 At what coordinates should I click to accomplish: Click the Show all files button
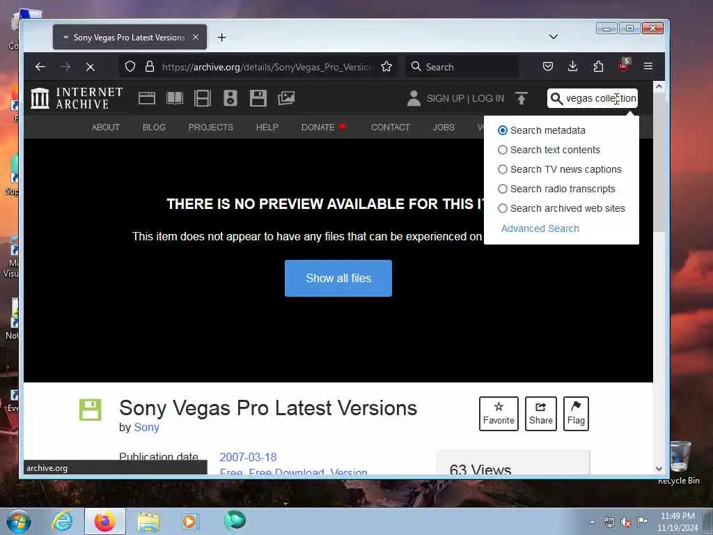(338, 279)
